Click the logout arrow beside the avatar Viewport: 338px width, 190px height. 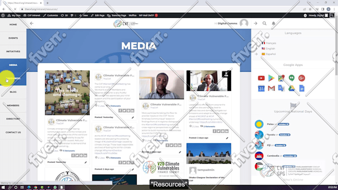click(255, 23)
